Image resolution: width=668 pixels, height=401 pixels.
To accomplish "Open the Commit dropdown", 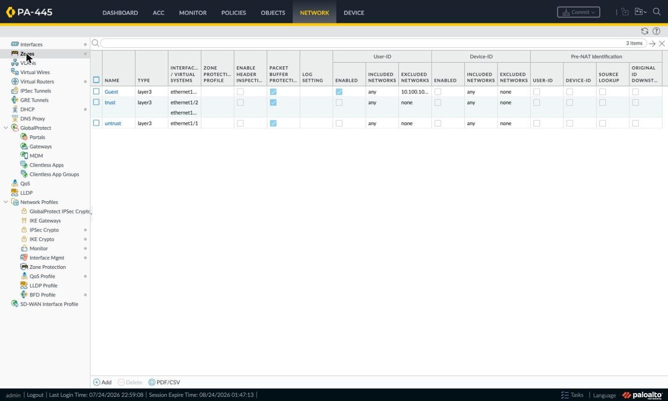I will coord(578,12).
